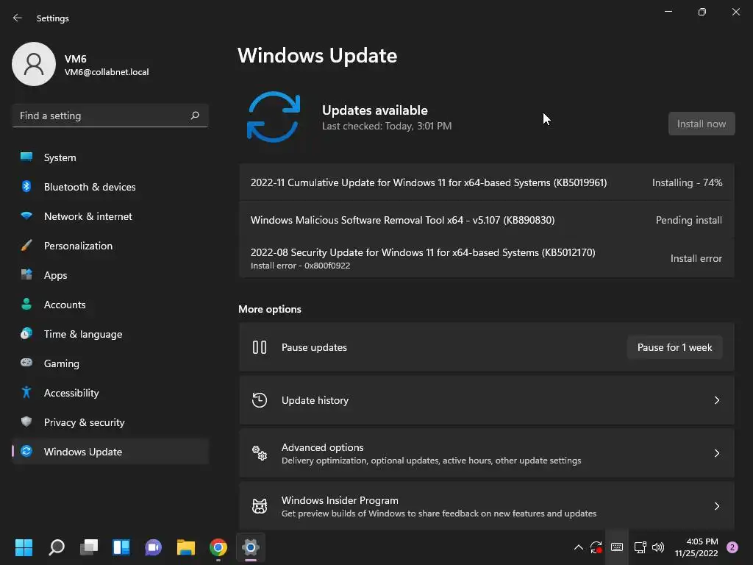Go to the Accounts settings
This screenshot has height=565, width=753.
pyautogui.click(x=110, y=305)
